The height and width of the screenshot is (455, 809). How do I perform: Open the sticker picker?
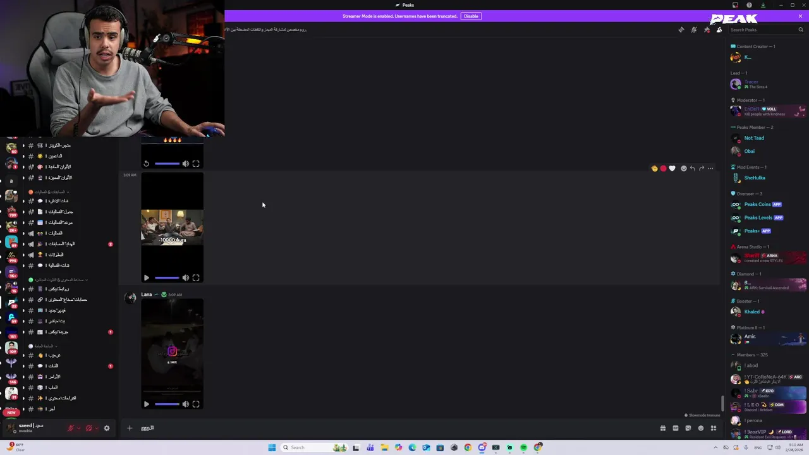[x=688, y=428]
